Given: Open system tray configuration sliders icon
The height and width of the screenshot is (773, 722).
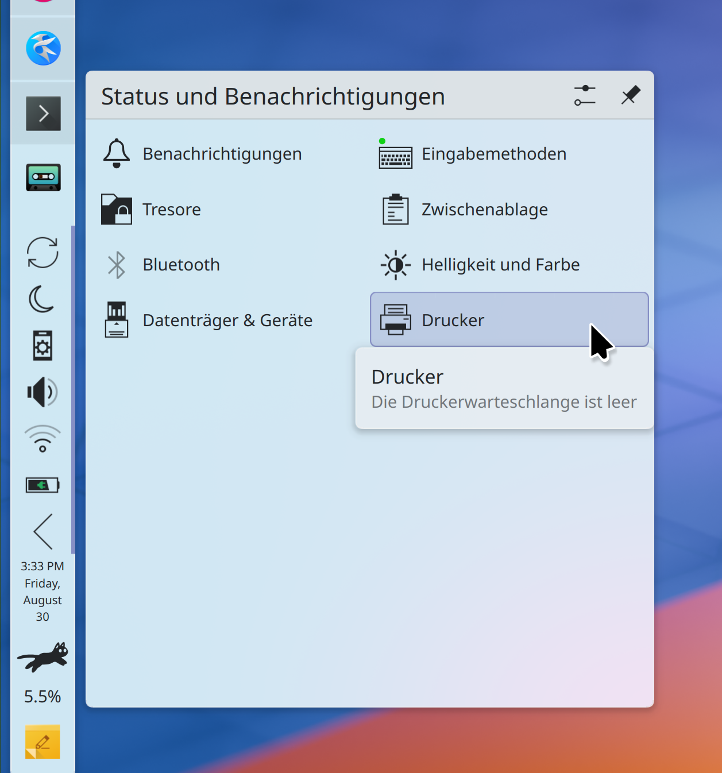Looking at the screenshot, I should (585, 95).
